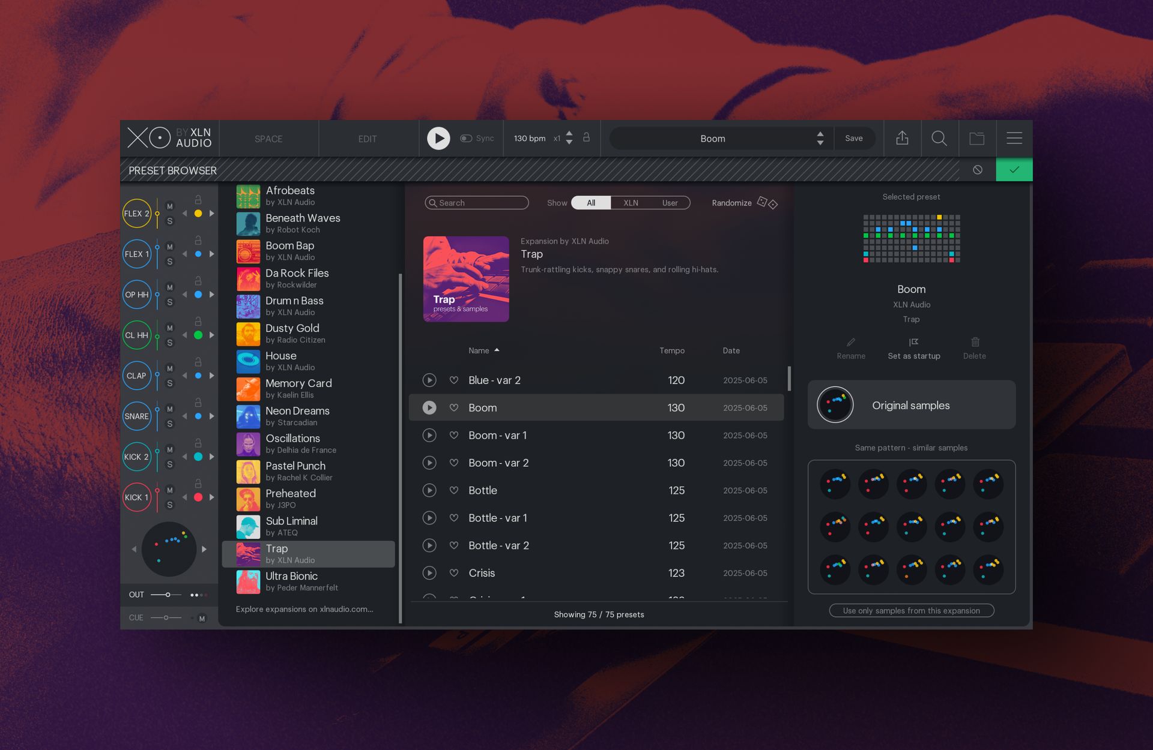This screenshot has height=750, width=1153.
Task: Adjust the OUT volume slider
Action: pyautogui.click(x=166, y=595)
